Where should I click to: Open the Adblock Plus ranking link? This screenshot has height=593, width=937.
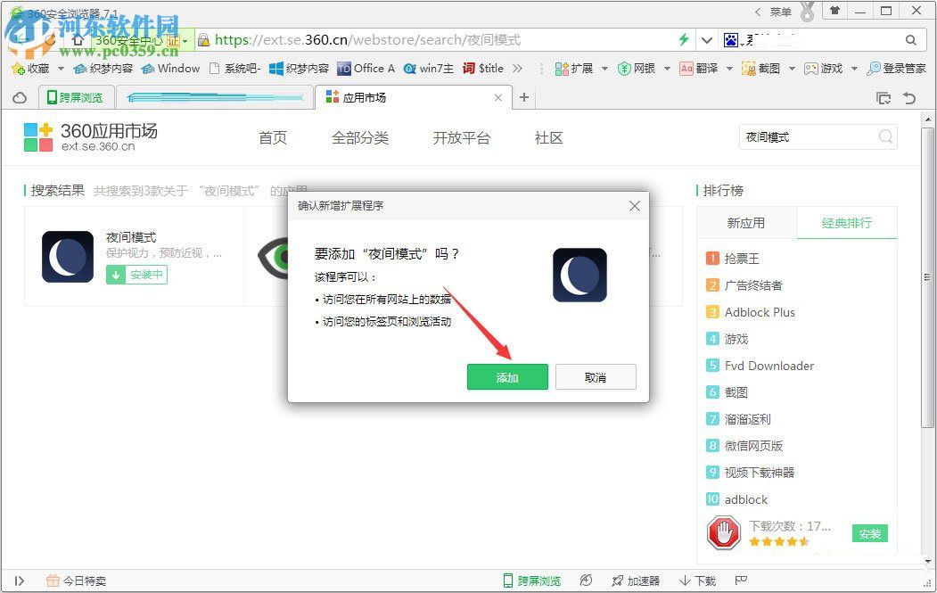760,312
